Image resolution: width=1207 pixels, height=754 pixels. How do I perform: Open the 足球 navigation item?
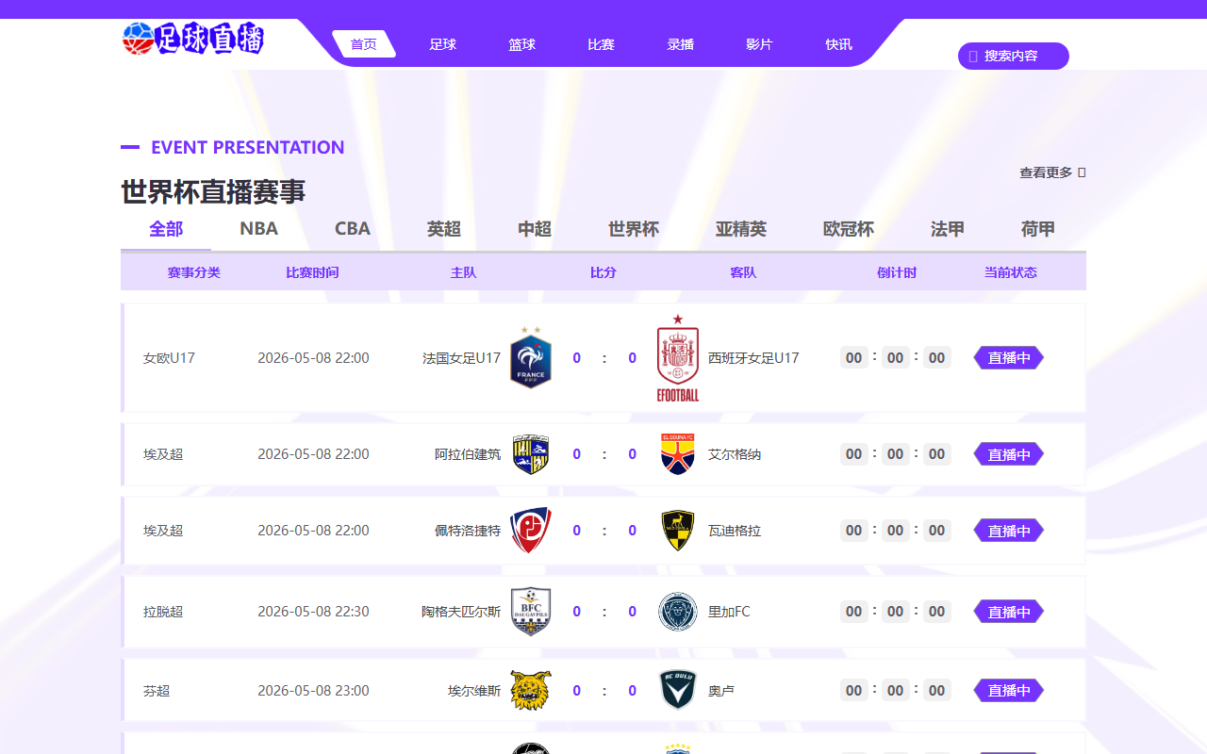tap(443, 44)
